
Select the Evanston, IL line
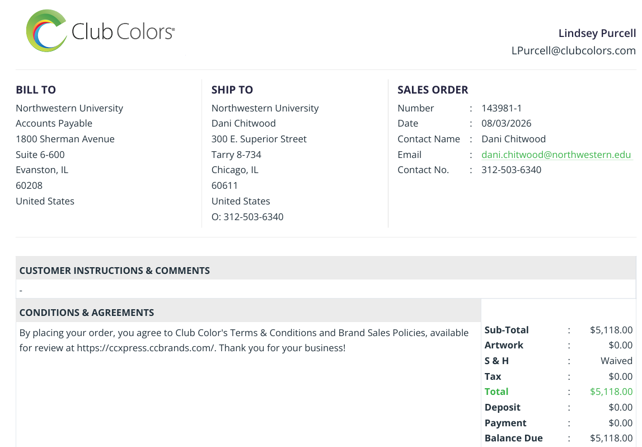click(x=42, y=170)
